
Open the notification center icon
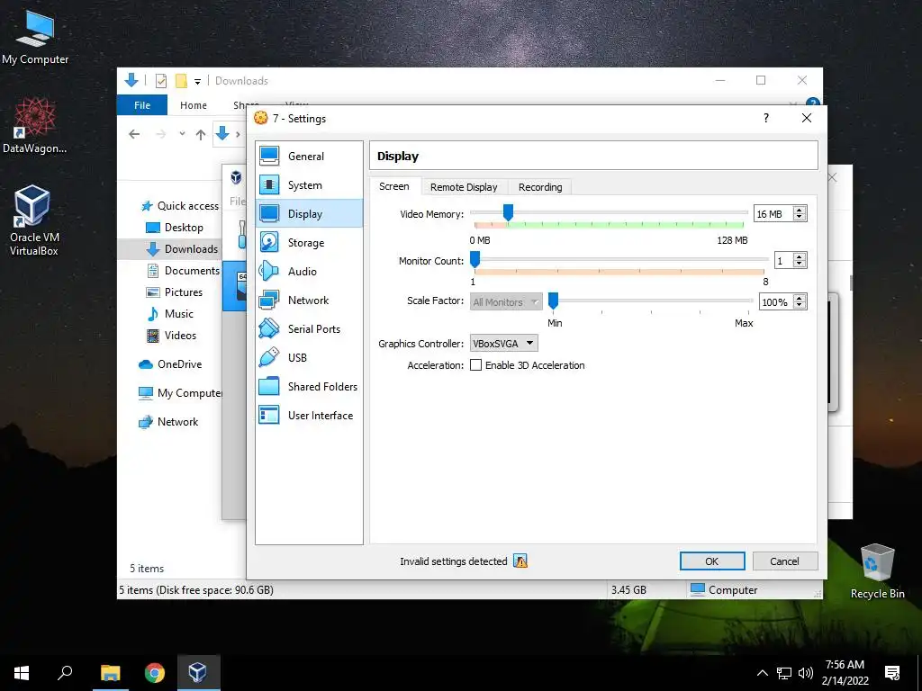[892, 673]
